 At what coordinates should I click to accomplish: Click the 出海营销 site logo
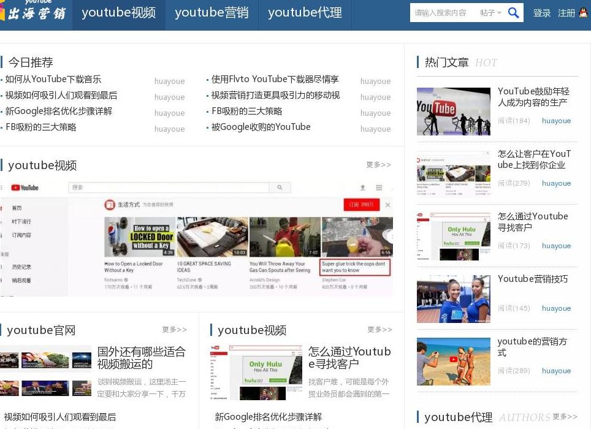coord(33,11)
